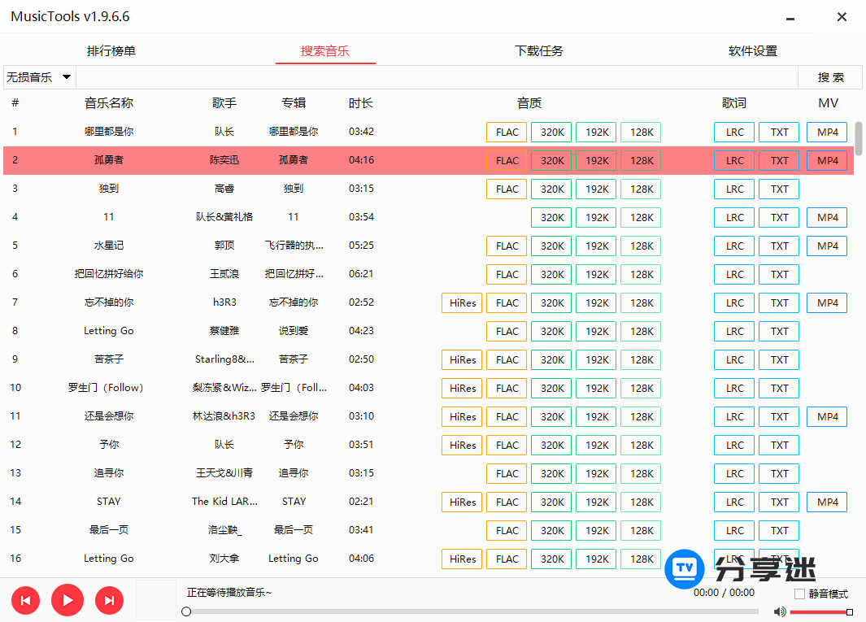Viewport: 866px width, 622px height.
Task: Skip to the next track
Action: coord(109,600)
